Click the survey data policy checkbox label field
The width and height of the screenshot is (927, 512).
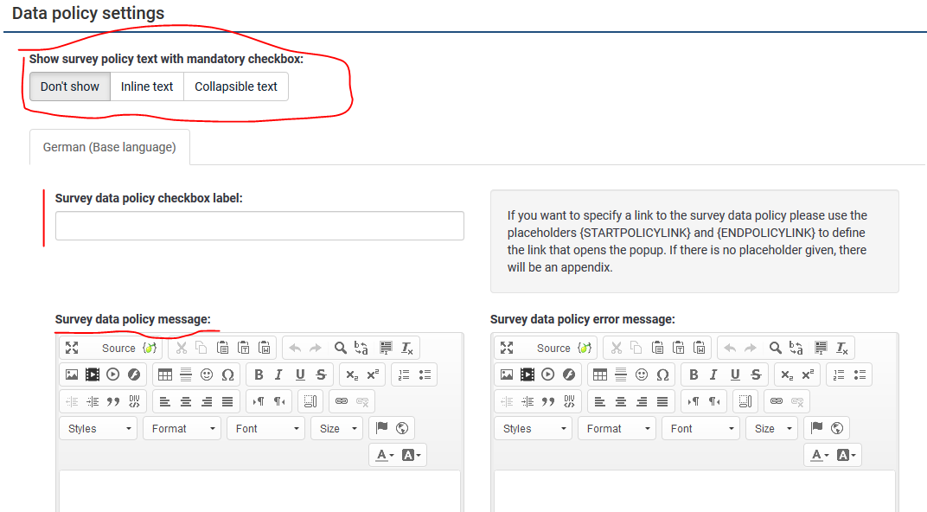259,226
